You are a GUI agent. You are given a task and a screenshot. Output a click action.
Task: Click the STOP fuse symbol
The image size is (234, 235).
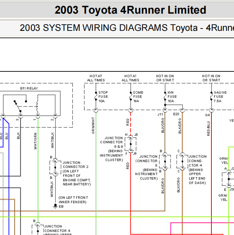[x=96, y=96]
